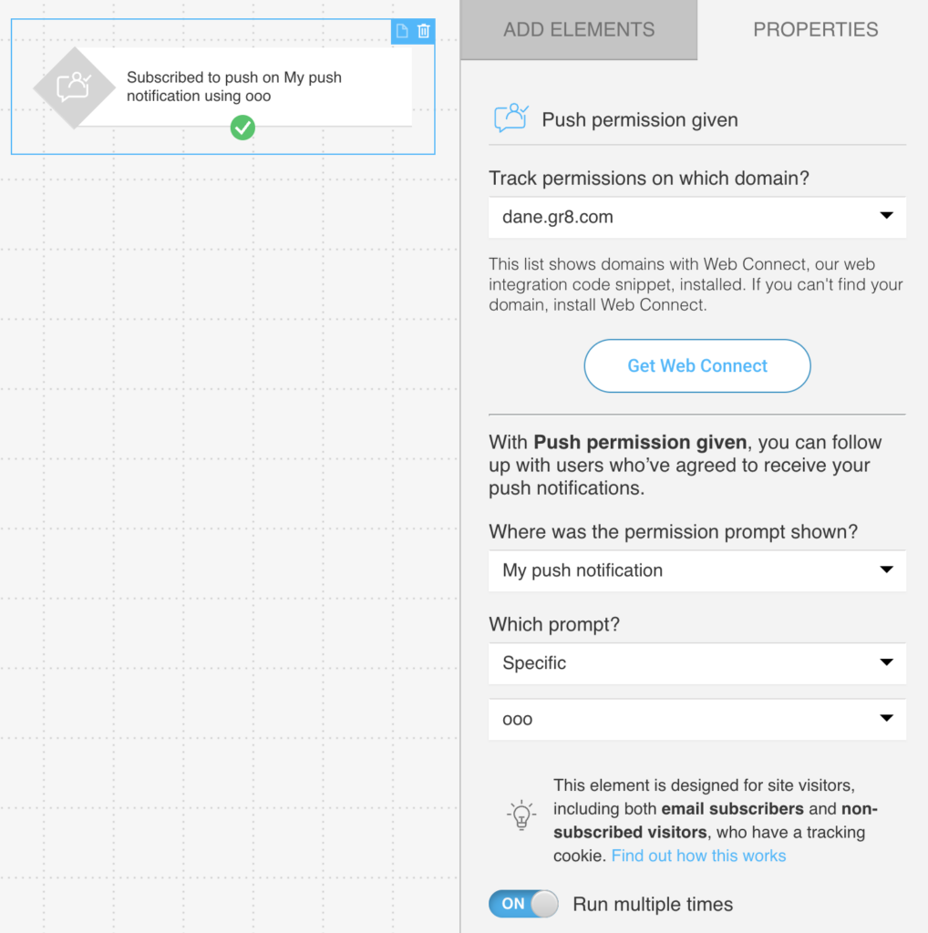Open the Which prompt dropdown showing Specific

[x=697, y=663]
